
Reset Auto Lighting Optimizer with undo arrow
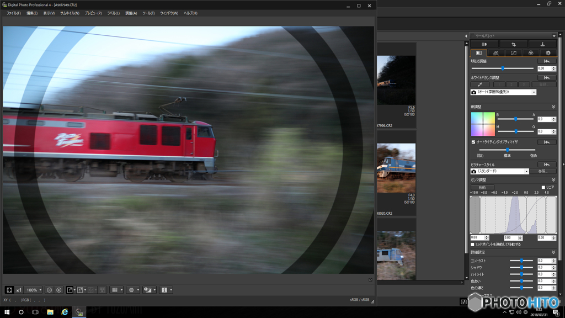(x=547, y=142)
